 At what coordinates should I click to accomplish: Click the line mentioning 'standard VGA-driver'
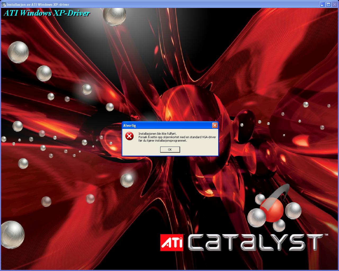pyautogui.click(x=177, y=137)
